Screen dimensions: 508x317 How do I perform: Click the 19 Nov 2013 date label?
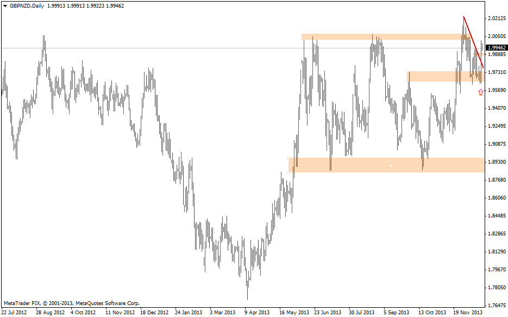468,313
